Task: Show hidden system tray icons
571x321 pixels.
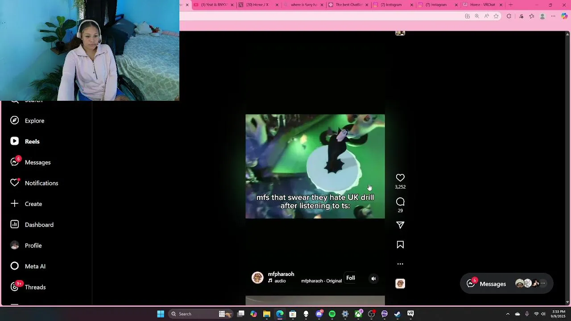Action: pos(508,314)
